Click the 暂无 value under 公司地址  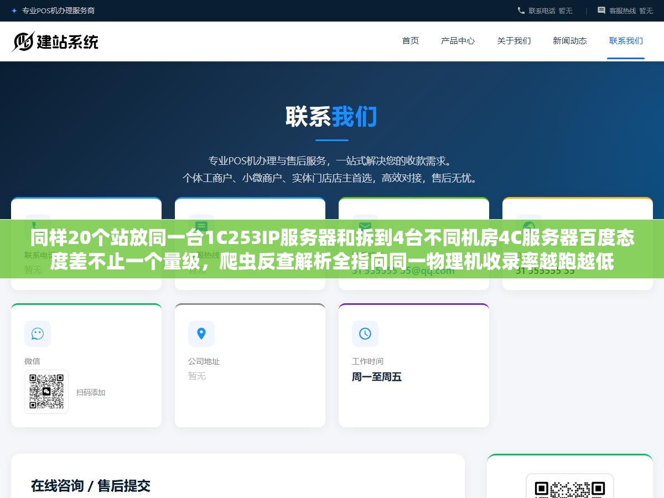(197, 376)
